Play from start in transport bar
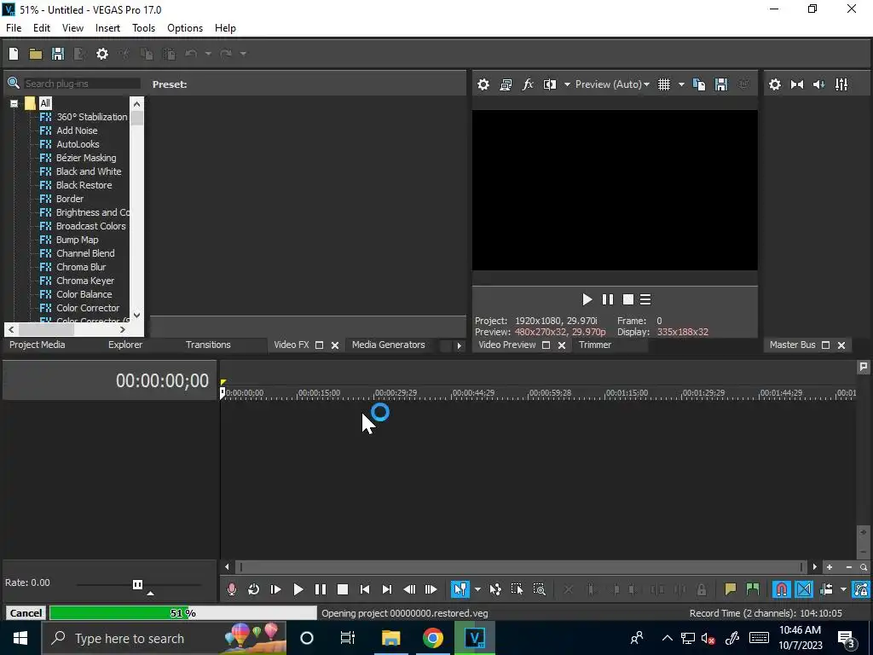Viewport: 873px width, 655px height. coord(275,589)
